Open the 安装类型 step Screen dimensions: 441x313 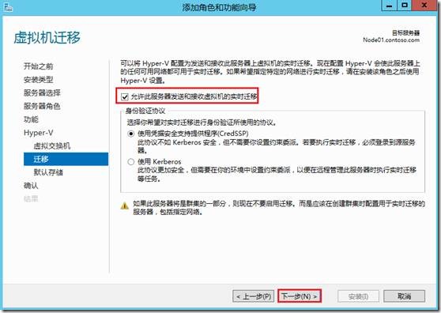point(38,80)
